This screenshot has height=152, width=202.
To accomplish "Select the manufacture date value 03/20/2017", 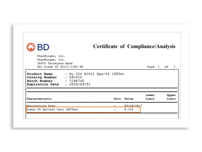I will pos(133,106).
